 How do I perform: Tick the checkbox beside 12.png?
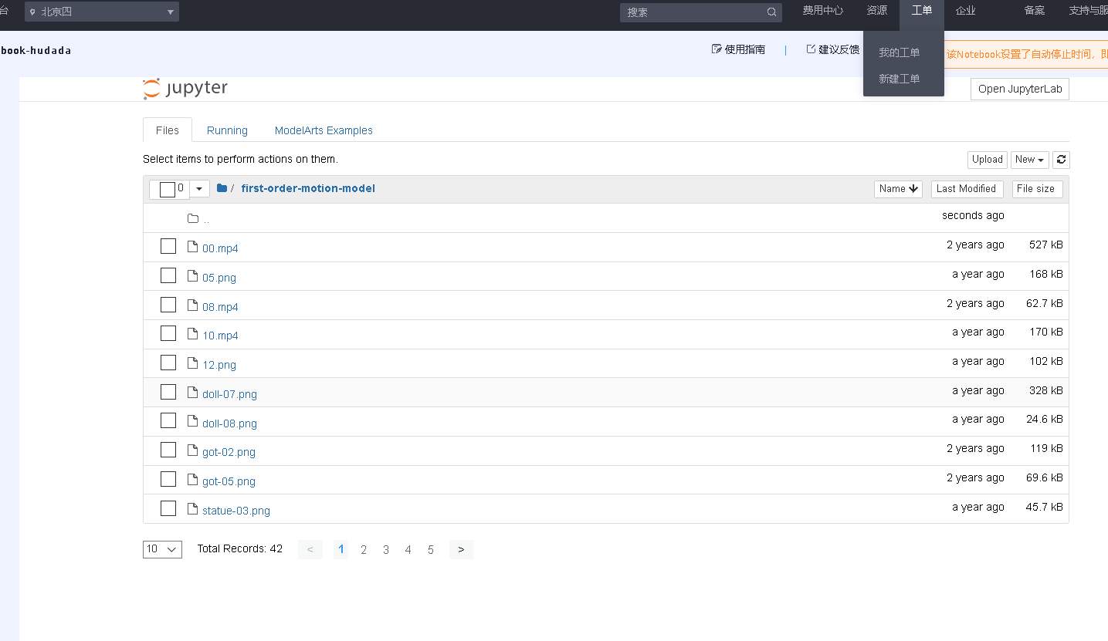click(x=168, y=363)
